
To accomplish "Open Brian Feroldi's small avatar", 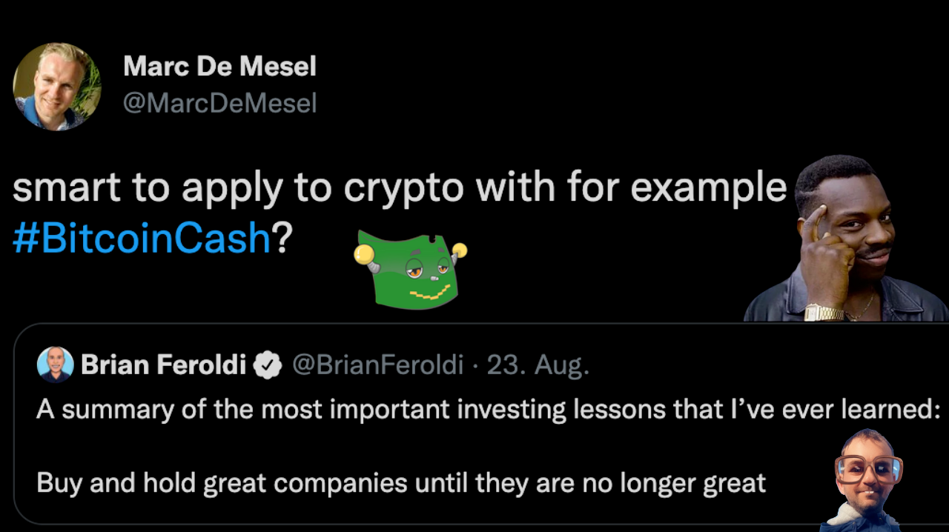I will coord(56,365).
